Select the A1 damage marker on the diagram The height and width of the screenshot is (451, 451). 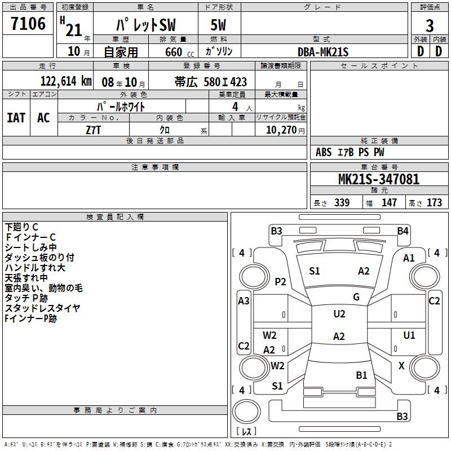(x=409, y=258)
